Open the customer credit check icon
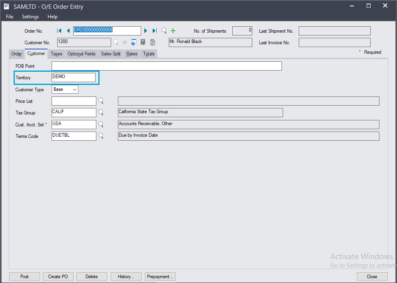 (143, 42)
